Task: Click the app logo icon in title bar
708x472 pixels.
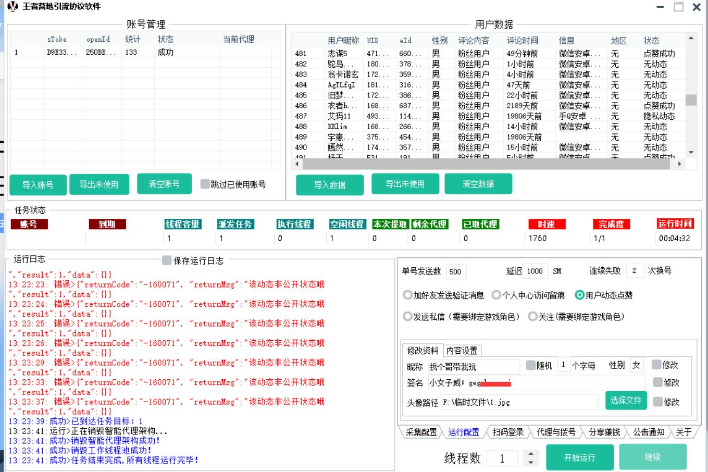Action: 13,7
